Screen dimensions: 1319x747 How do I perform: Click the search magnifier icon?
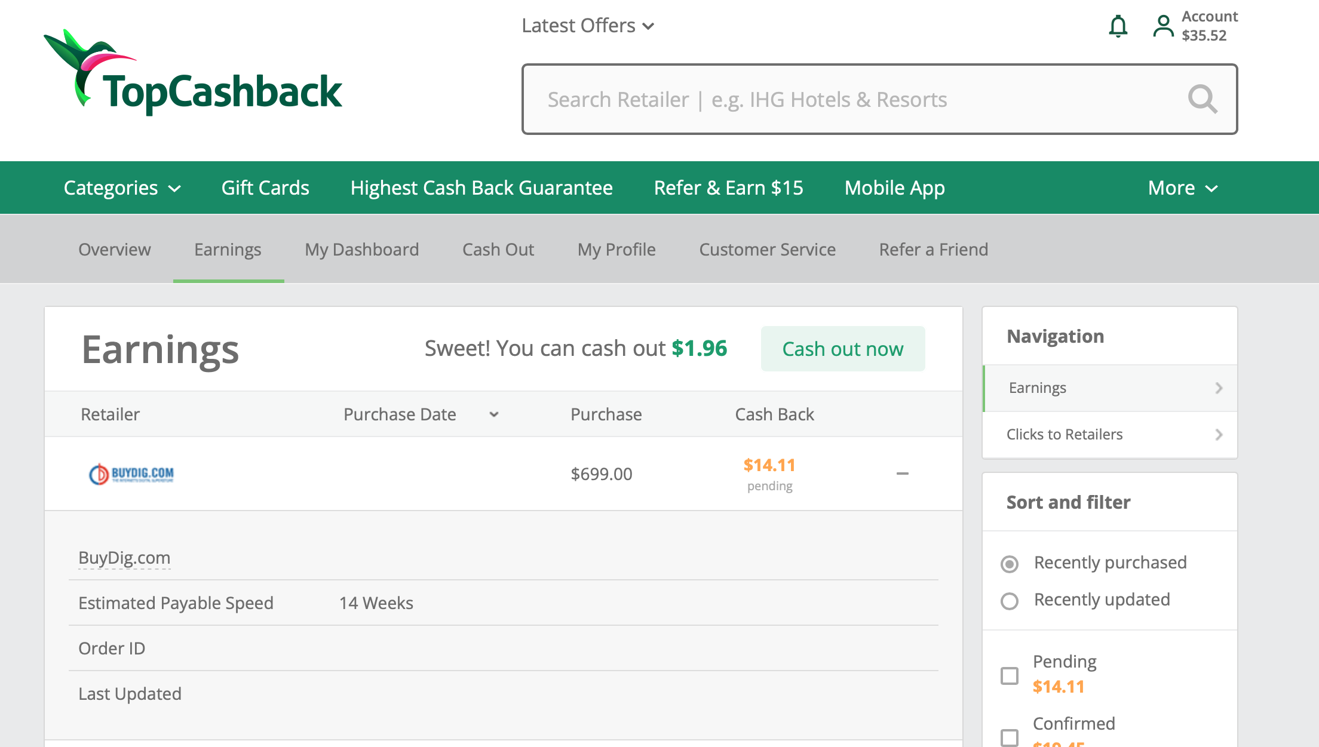click(x=1202, y=99)
